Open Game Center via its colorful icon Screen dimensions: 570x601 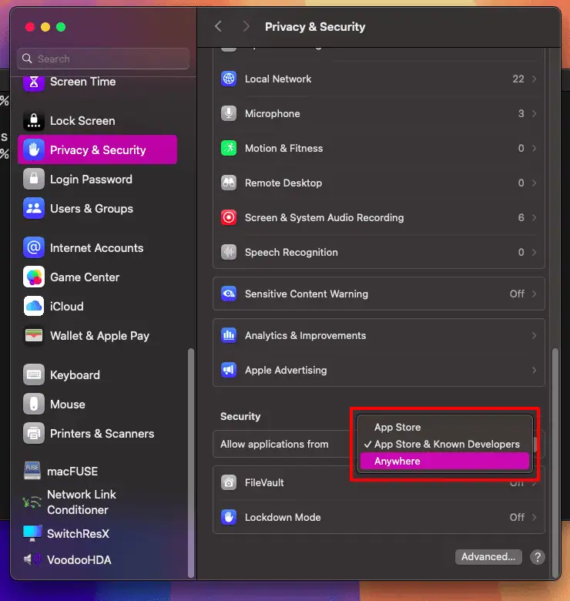(x=34, y=277)
